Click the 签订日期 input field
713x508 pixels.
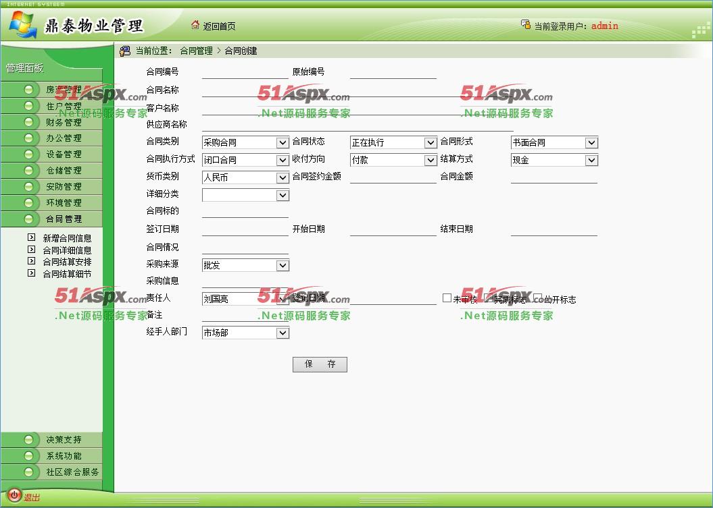click(245, 229)
